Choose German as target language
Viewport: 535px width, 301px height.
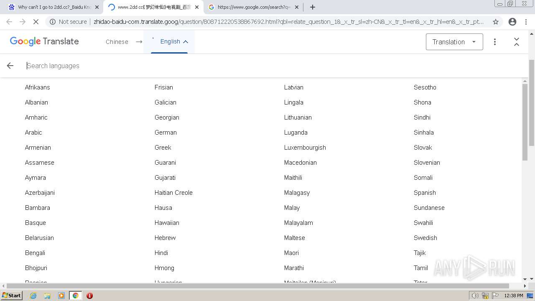pyautogui.click(x=166, y=133)
